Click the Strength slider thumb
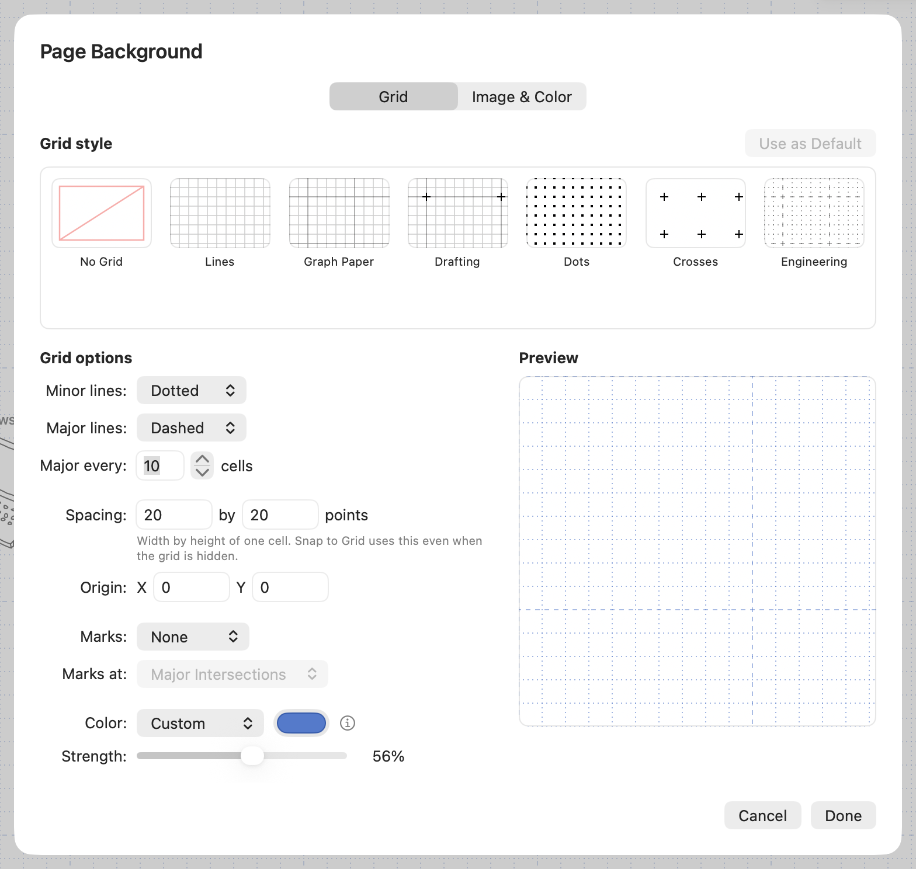Image resolution: width=916 pixels, height=869 pixels. 252,756
